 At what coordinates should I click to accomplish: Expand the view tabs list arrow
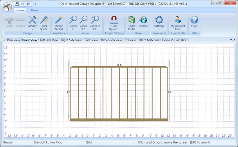click(x=231, y=40)
